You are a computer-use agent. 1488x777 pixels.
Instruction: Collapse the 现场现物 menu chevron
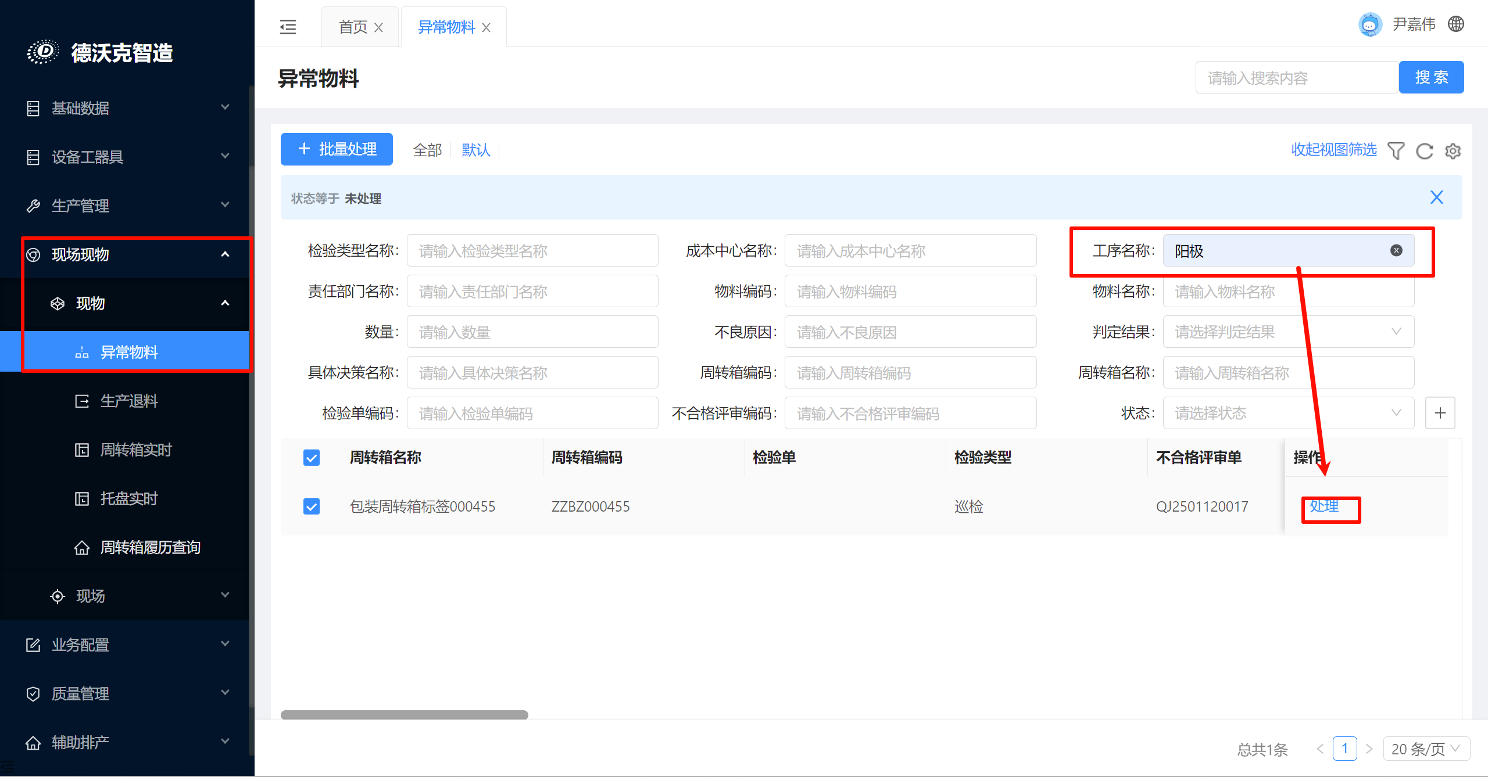tap(225, 254)
